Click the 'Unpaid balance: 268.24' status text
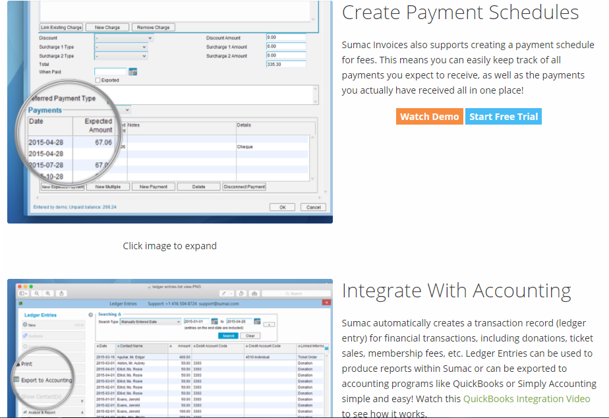Image resolution: width=609 pixels, height=418 pixels. pyautogui.click(x=93, y=207)
